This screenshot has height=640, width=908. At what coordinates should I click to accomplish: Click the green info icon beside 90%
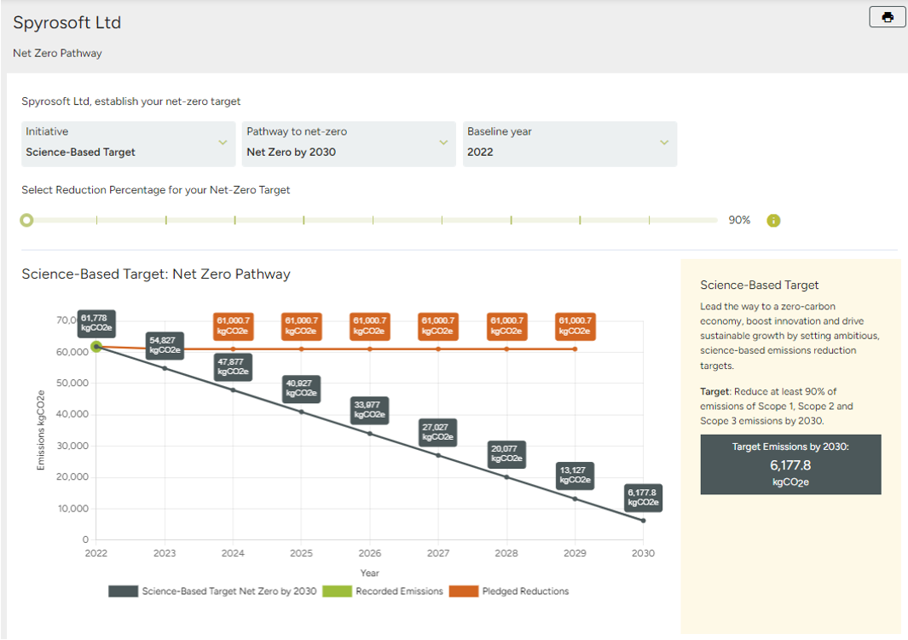click(x=773, y=220)
